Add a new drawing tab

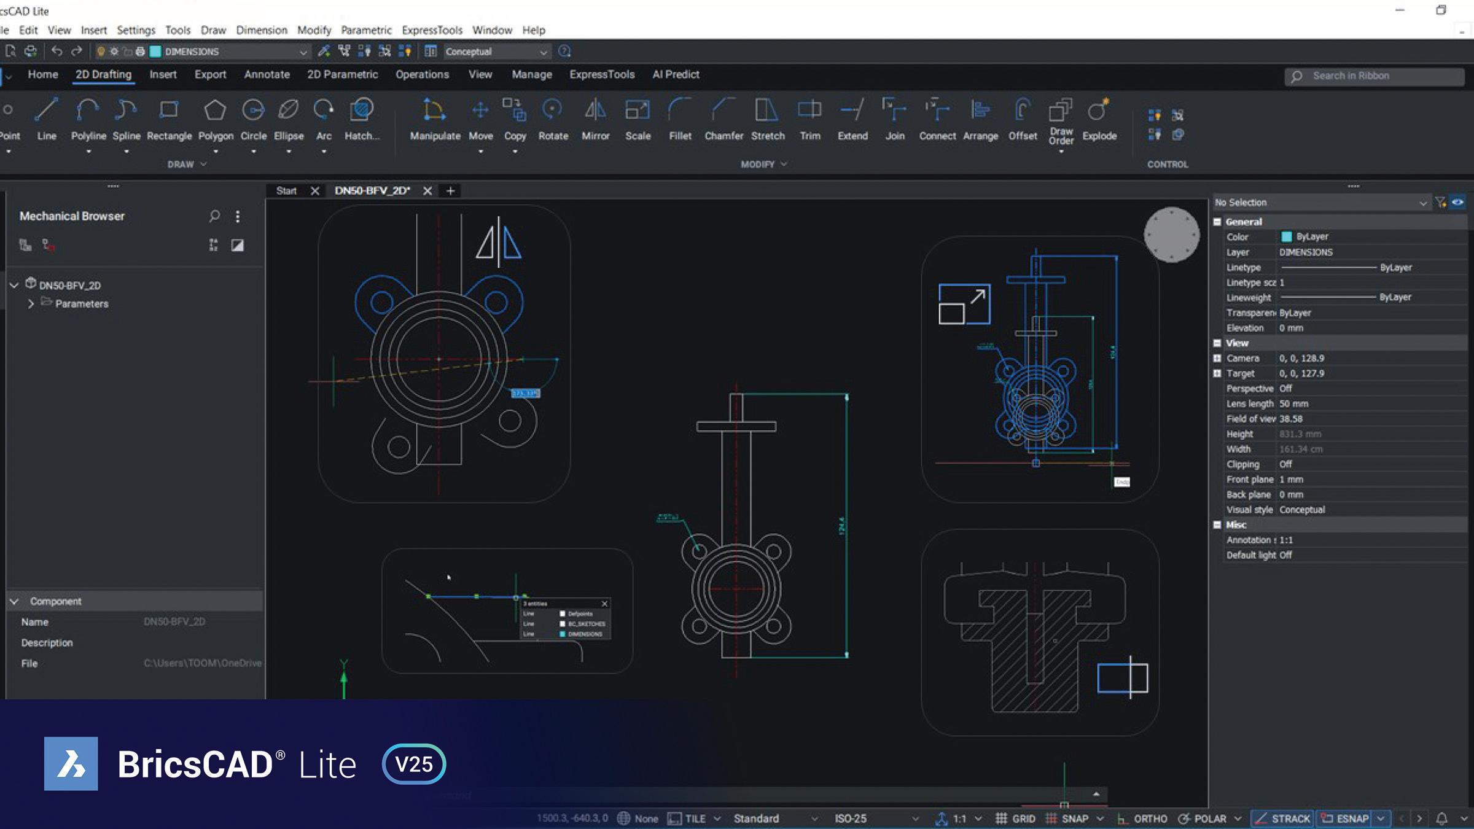[450, 191]
